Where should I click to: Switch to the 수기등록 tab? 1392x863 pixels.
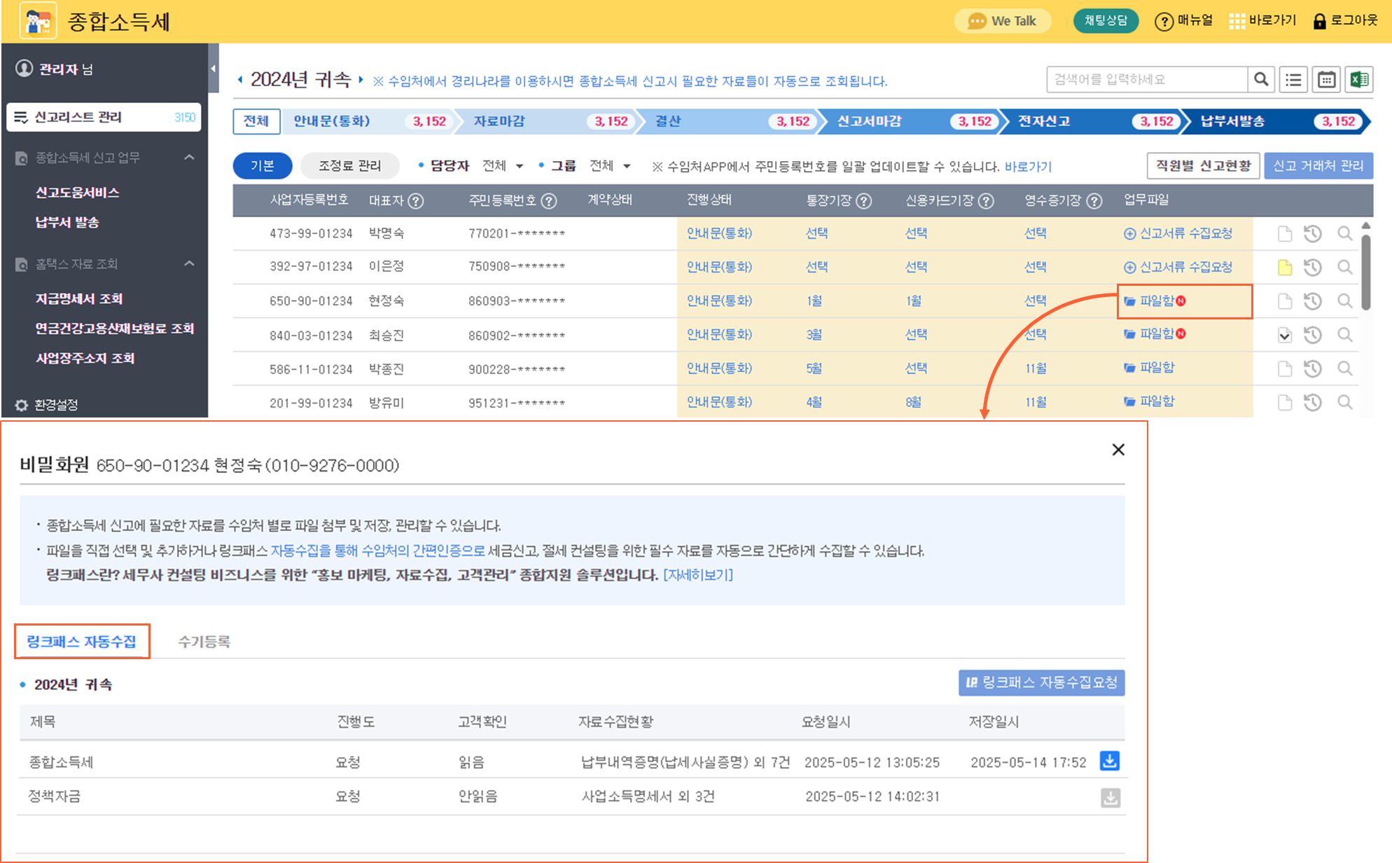[x=204, y=642]
